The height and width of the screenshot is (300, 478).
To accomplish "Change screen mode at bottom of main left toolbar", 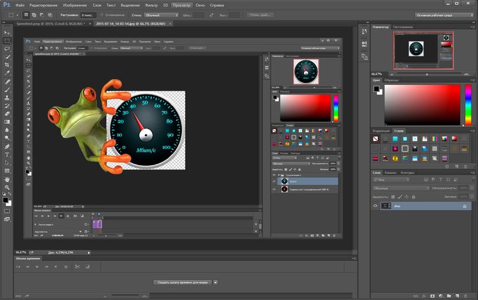I will coord(7,219).
